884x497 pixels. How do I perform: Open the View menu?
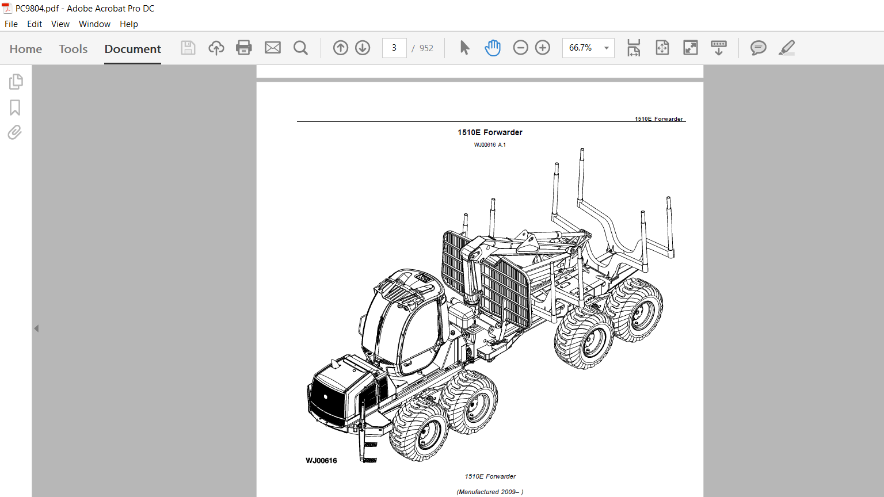pos(60,24)
